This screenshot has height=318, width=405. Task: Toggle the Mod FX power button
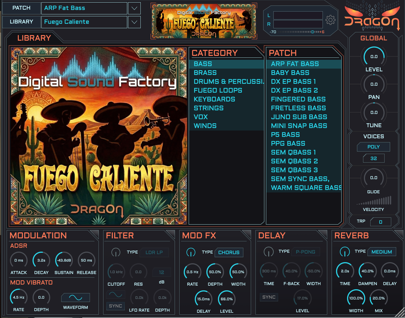click(x=191, y=252)
